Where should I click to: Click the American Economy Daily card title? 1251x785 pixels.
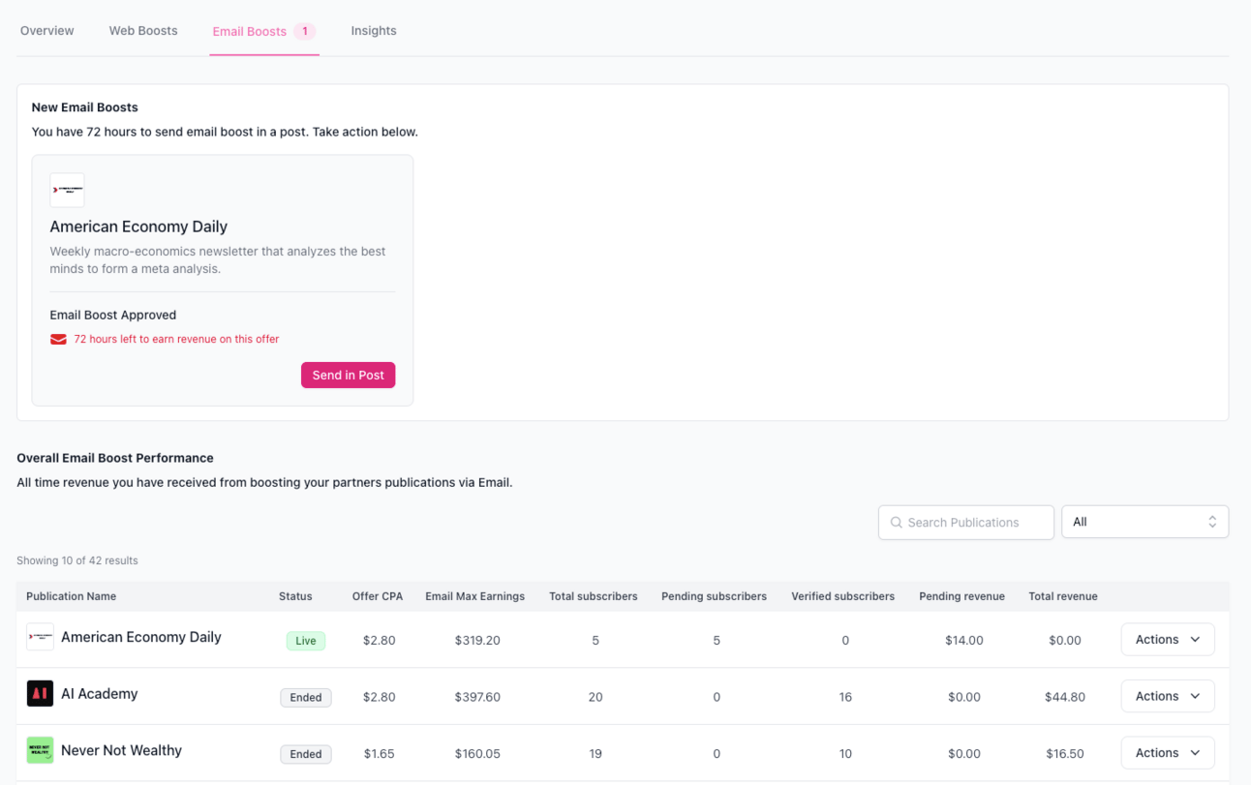pyautogui.click(x=138, y=226)
